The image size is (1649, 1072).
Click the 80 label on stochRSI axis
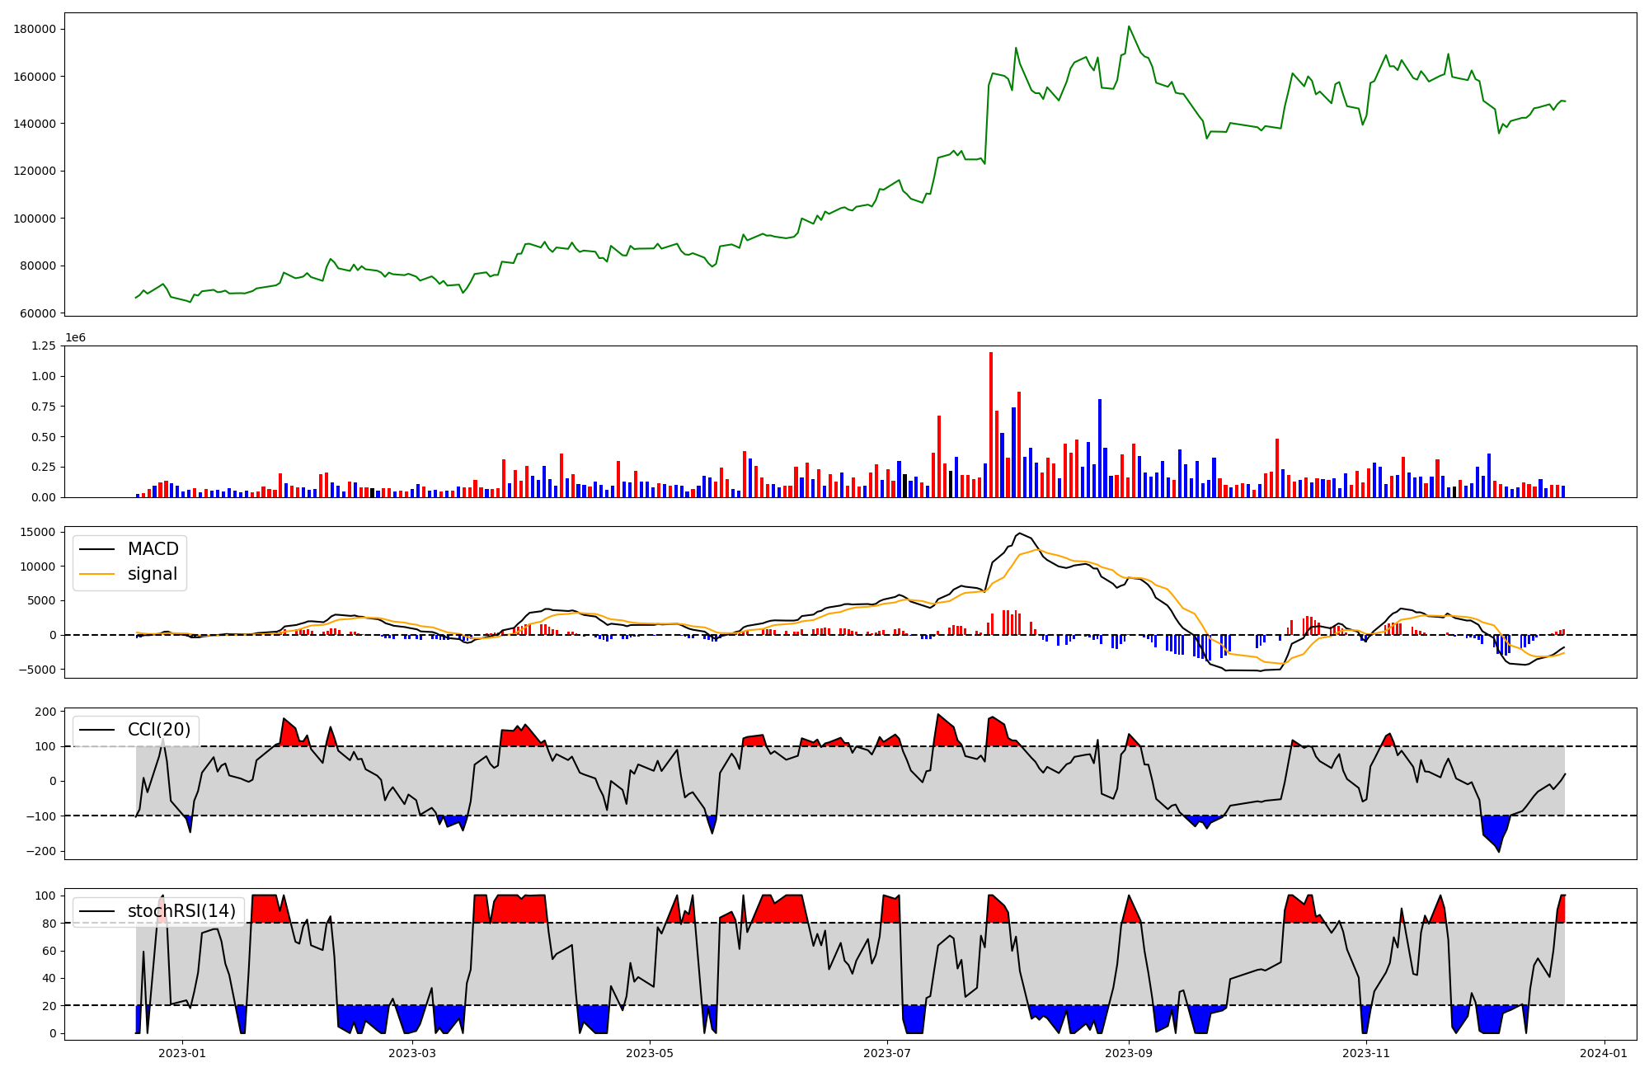(50, 923)
